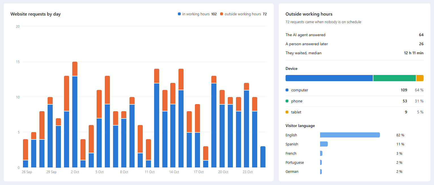
Task: Click the German language bar
Action: tap(321, 171)
